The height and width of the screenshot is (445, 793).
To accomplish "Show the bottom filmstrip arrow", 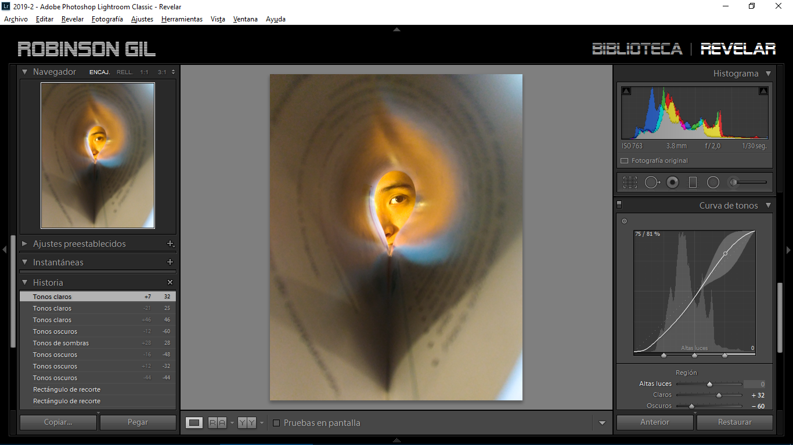I will [x=396, y=440].
